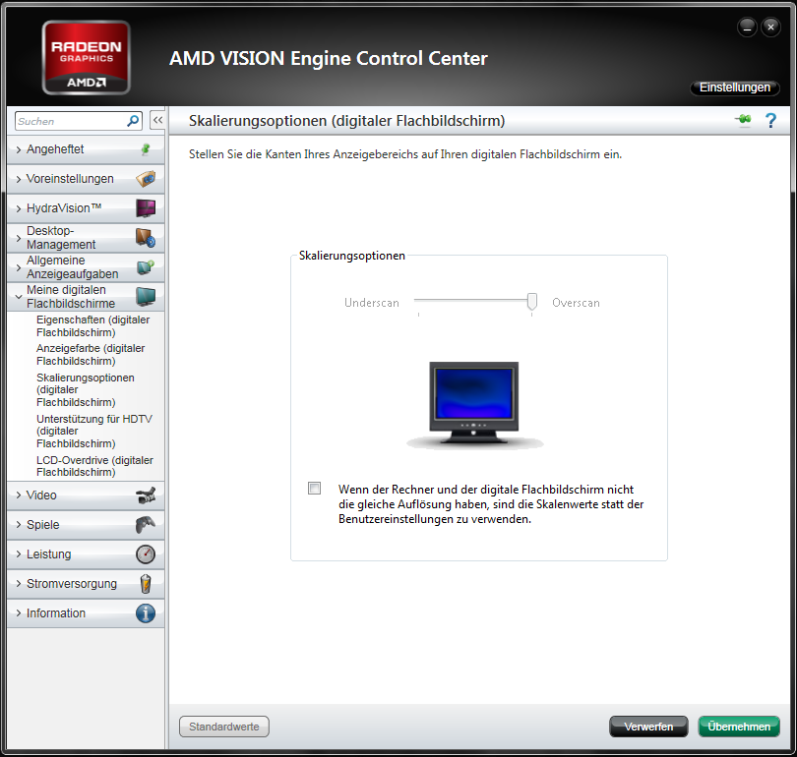Click Übernehmen to apply changes
This screenshot has height=757, width=797.
coord(739,727)
